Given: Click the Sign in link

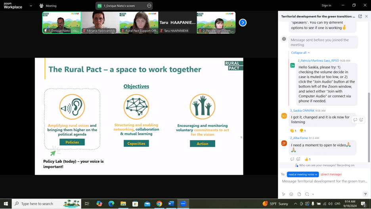Looking at the screenshot, I should (x=326, y=6).
